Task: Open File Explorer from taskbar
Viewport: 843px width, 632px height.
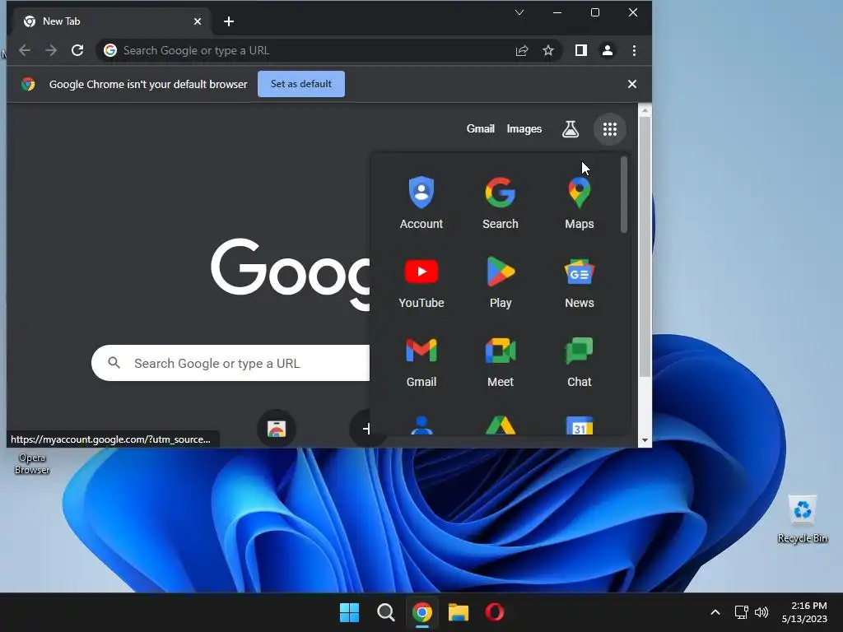Action: [459, 612]
